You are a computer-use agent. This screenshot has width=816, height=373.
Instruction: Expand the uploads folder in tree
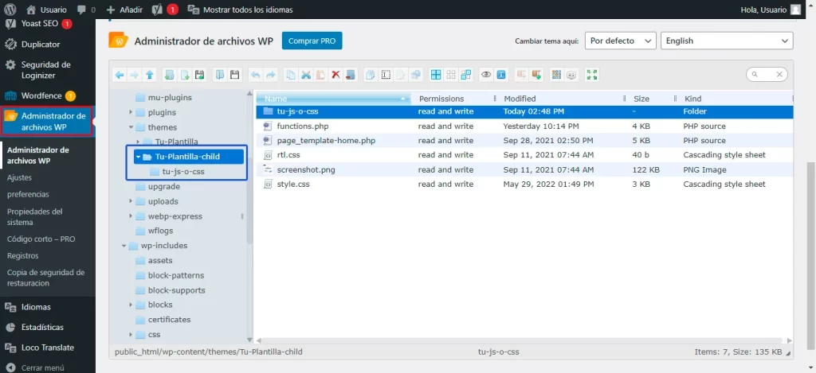[x=131, y=201]
